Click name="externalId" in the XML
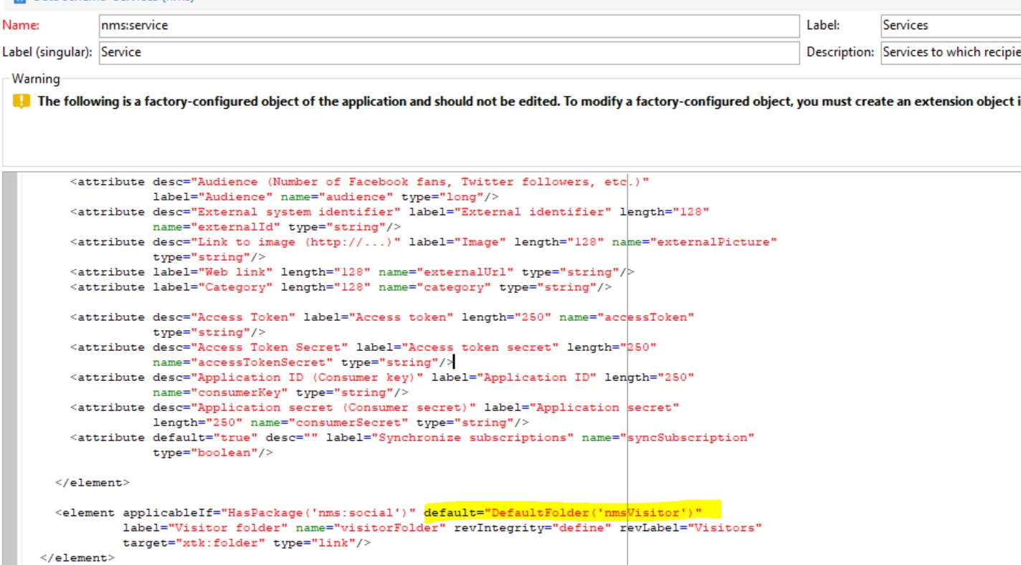 tap(217, 227)
